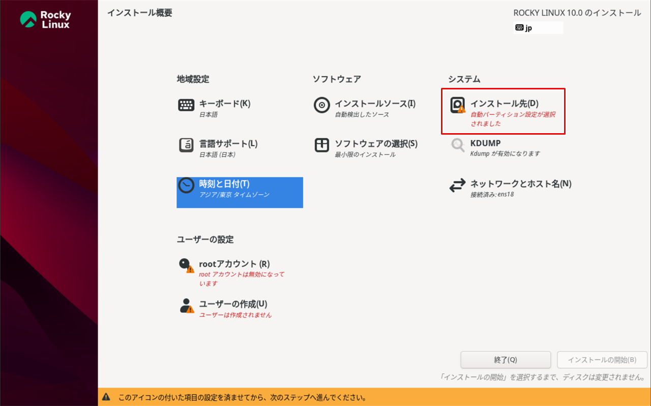
Task: Open the インストール先 hard disk icon
Action: [x=458, y=105]
